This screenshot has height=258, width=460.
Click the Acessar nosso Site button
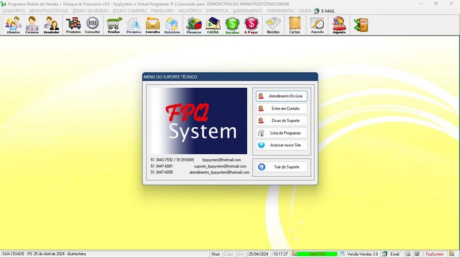[x=281, y=145]
